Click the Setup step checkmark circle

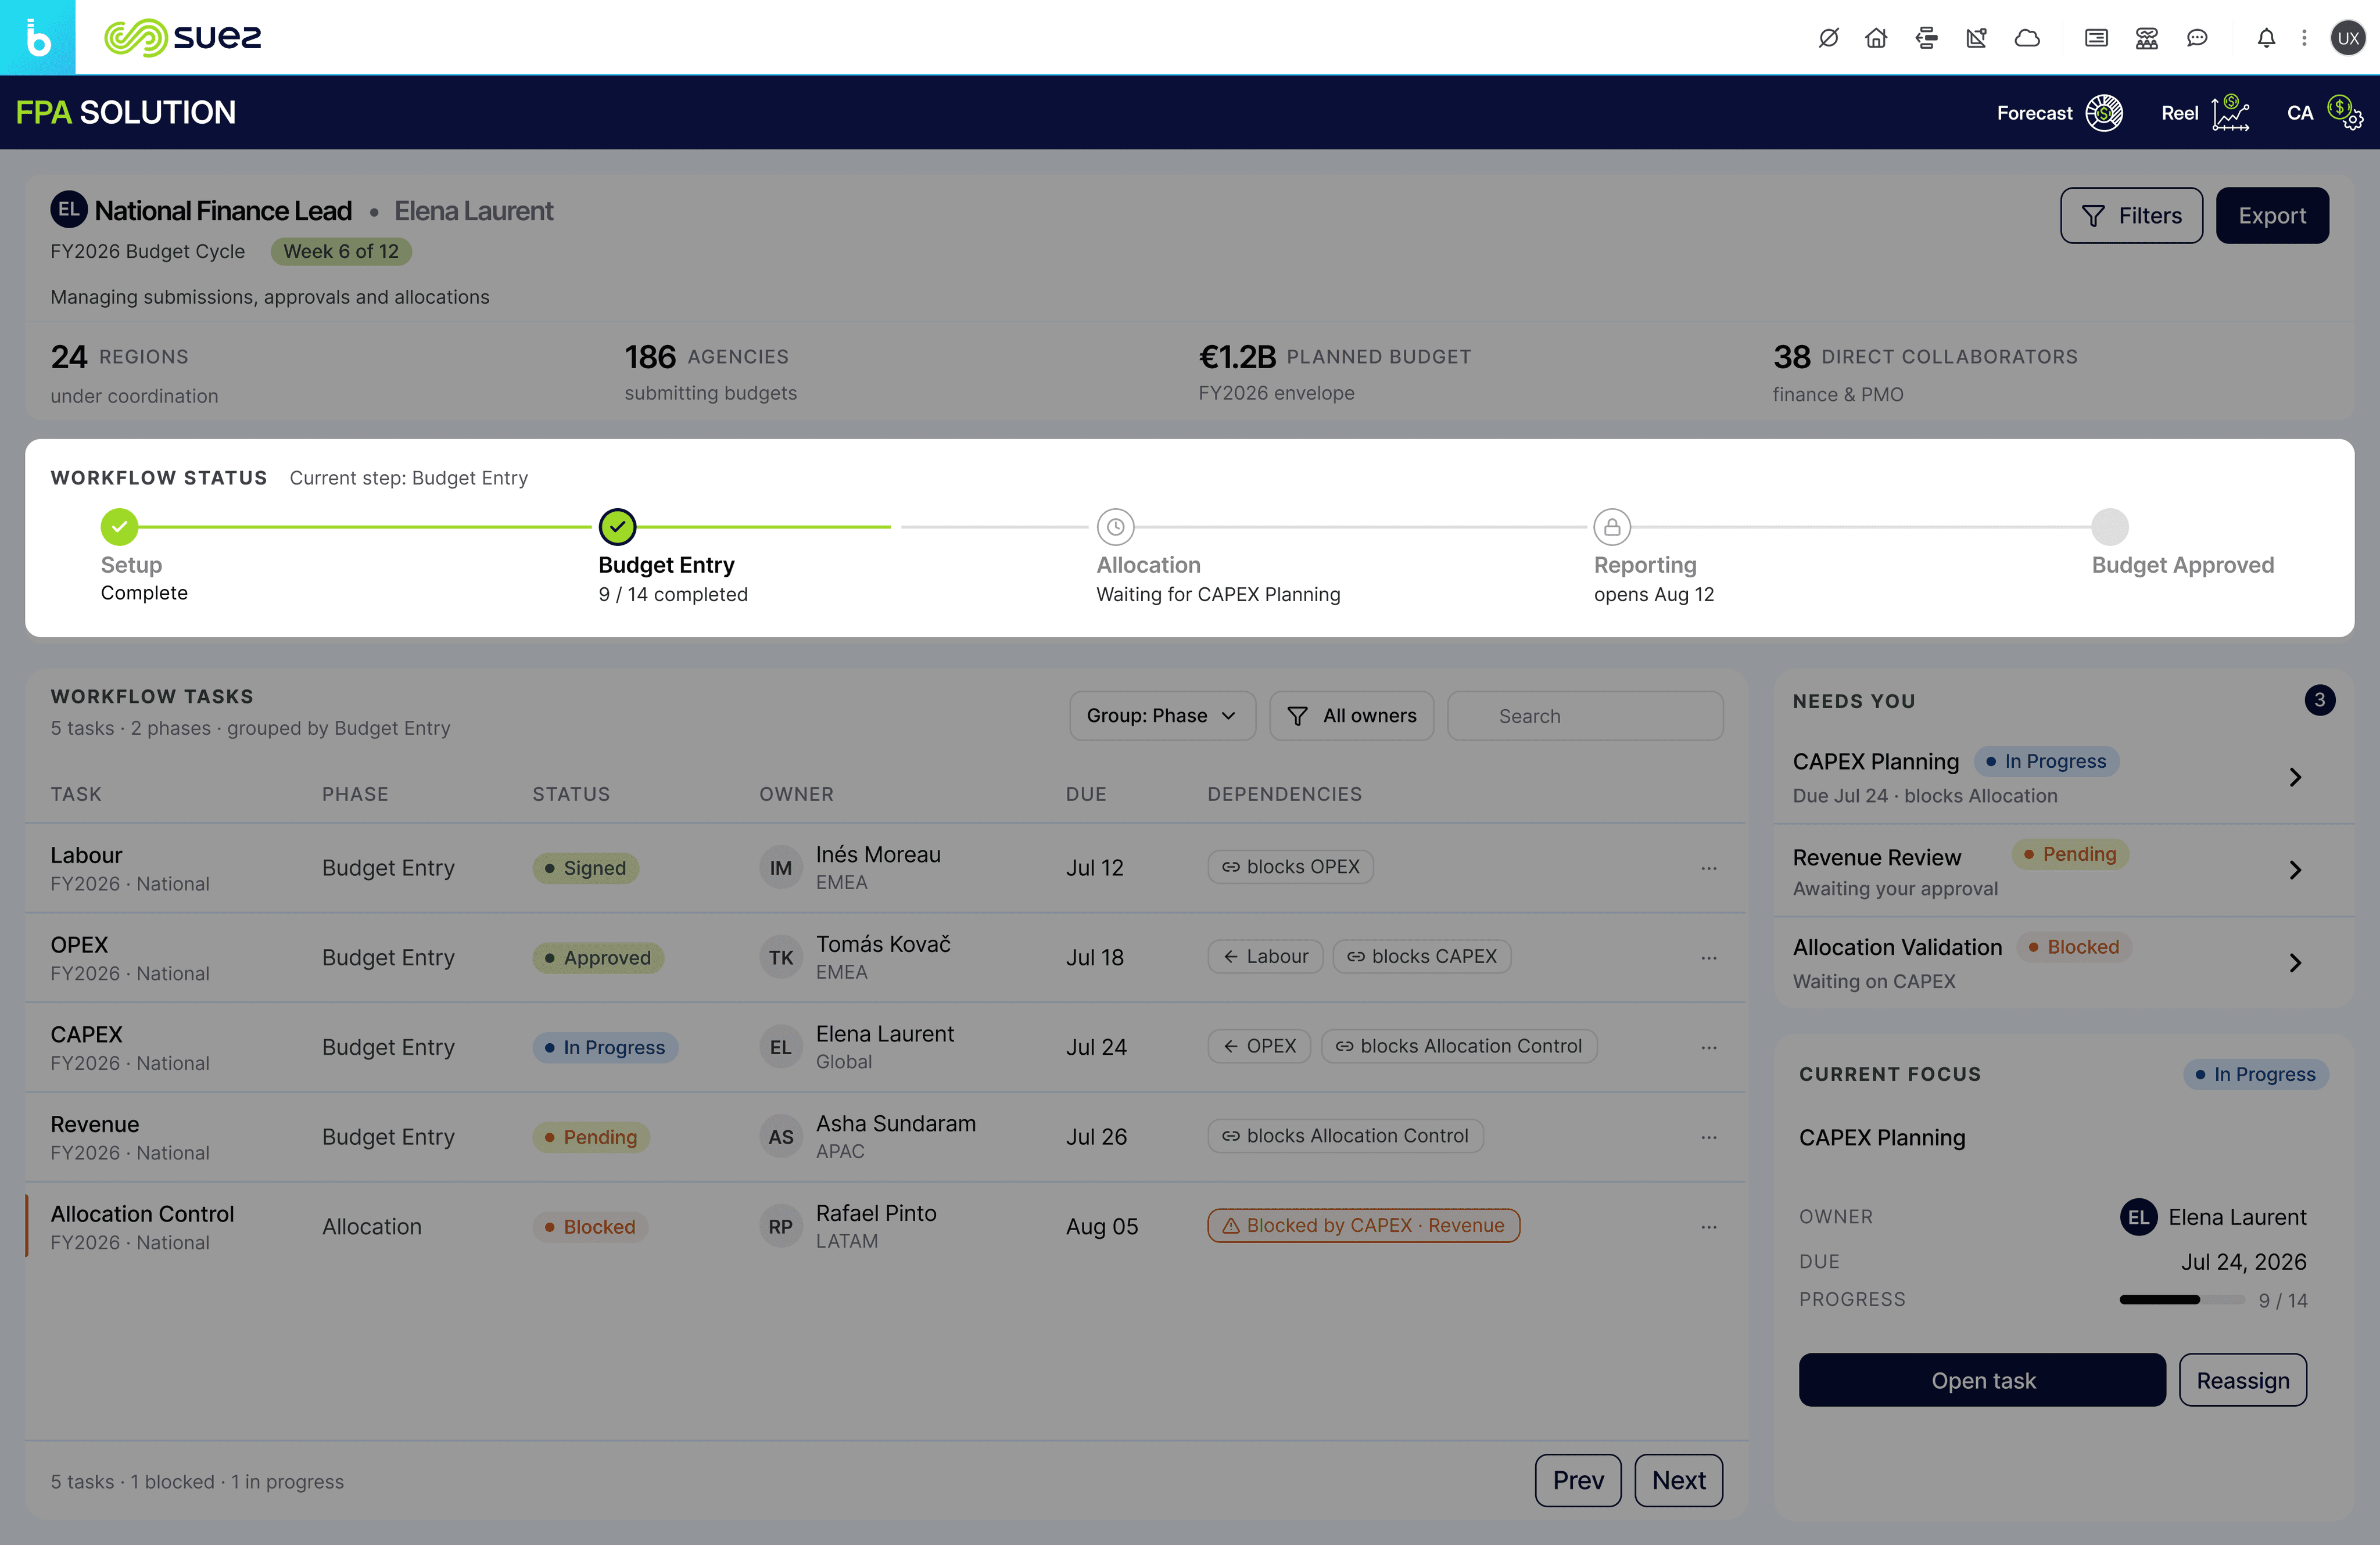click(x=119, y=527)
